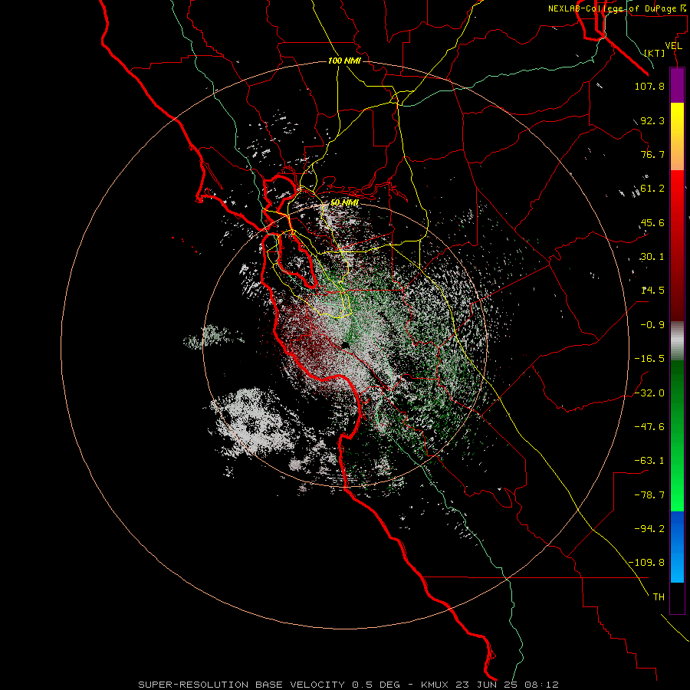The image size is (690, 690).
Task: Click the 45.6 legend value
Action: click(652, 222)
